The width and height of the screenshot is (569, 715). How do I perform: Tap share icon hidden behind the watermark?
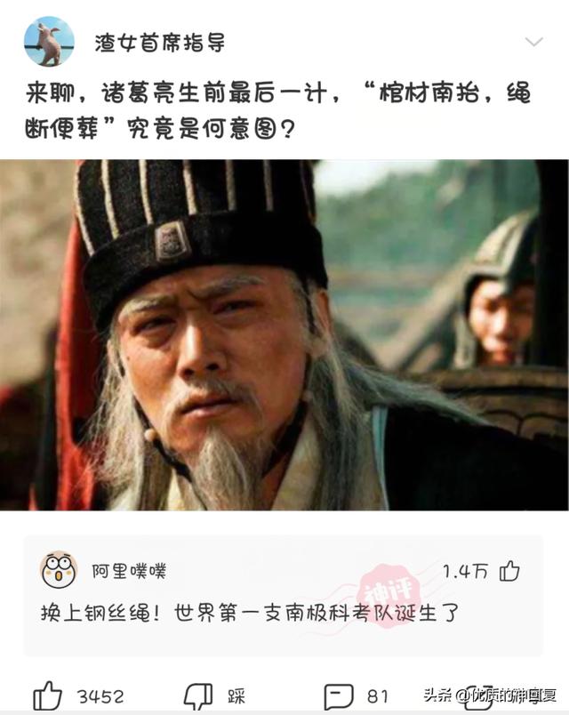[479, 696]
